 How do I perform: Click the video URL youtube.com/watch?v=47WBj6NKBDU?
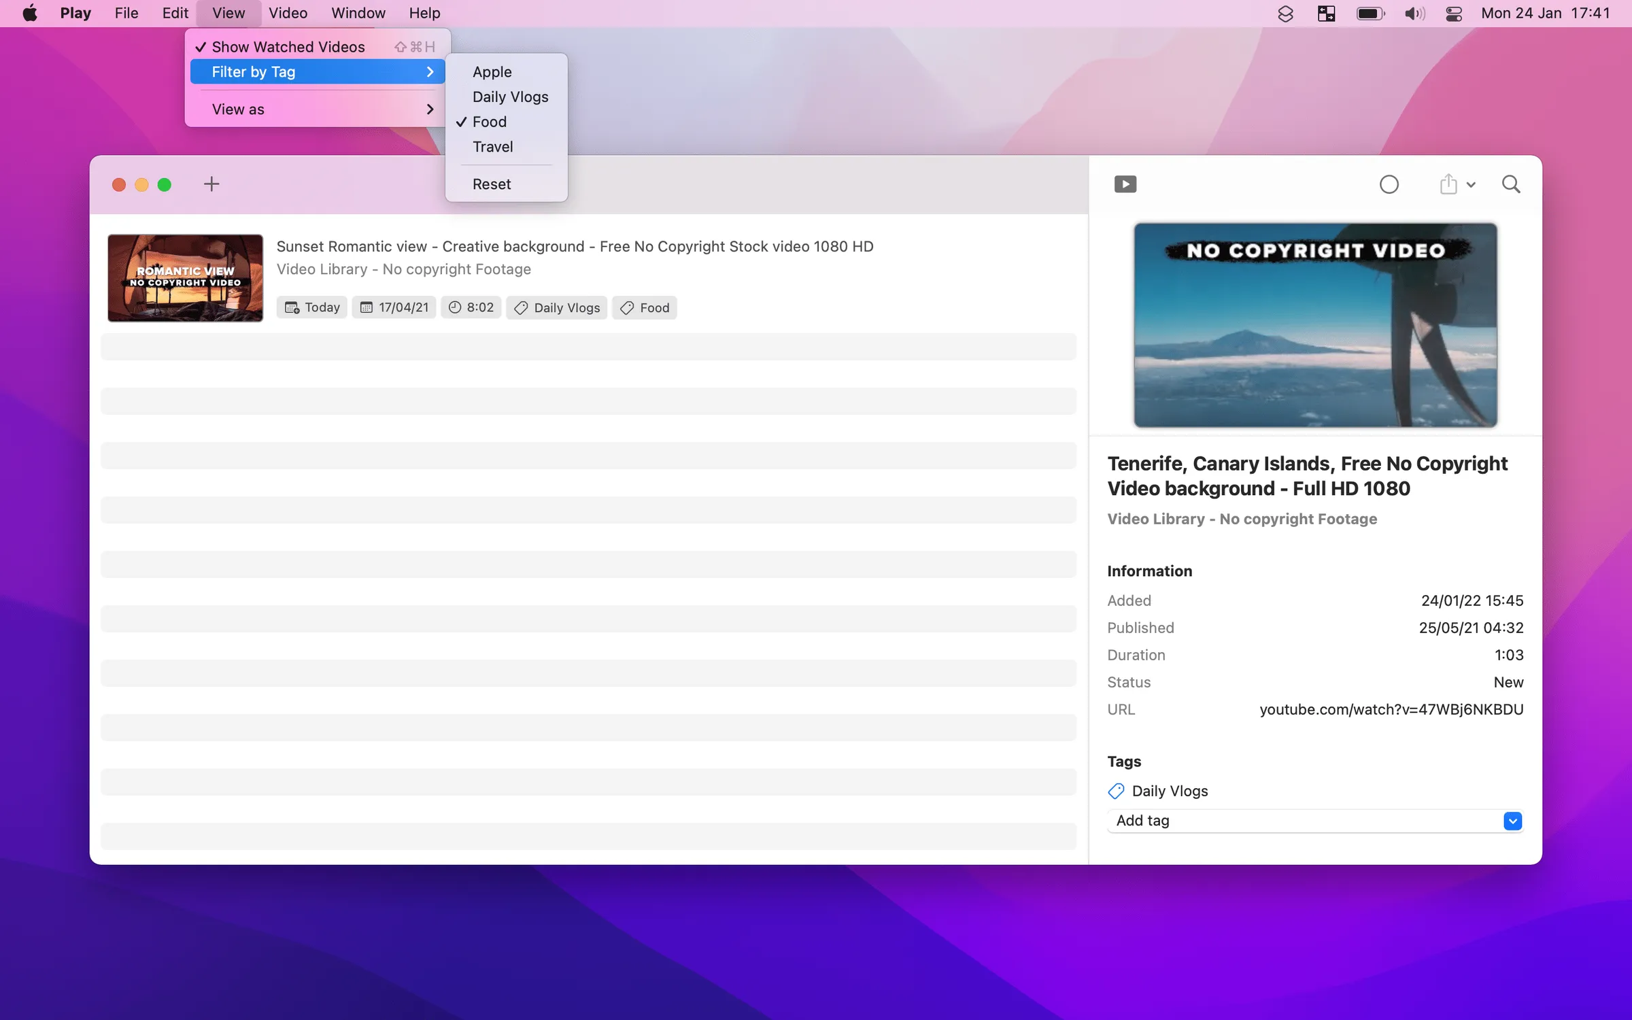(x=1391, y=709)
